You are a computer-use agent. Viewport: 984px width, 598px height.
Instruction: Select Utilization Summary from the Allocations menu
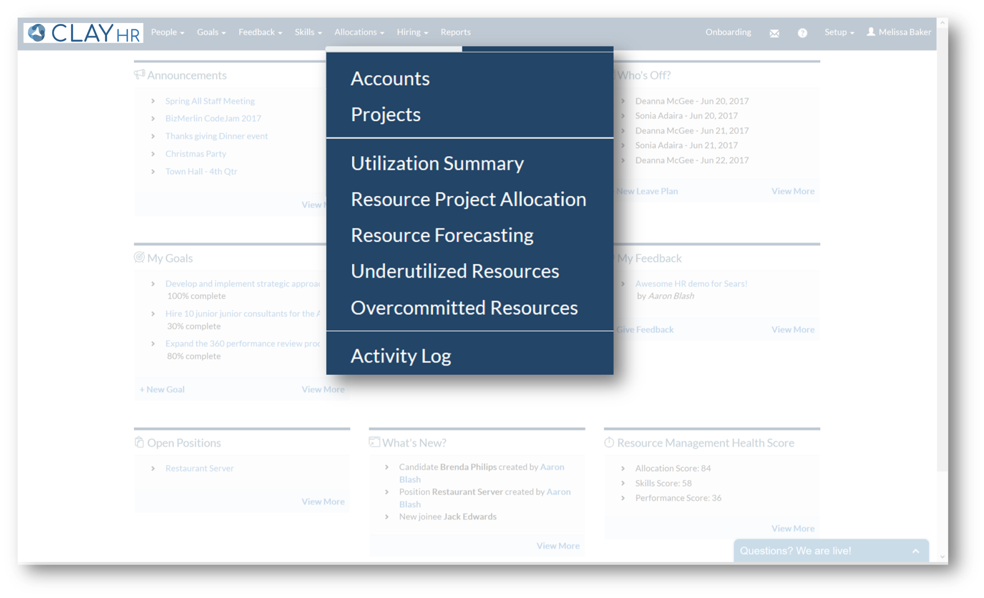click(437, 163)
